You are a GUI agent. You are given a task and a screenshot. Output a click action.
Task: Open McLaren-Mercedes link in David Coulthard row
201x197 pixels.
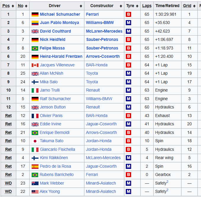pyautogui.click(x=104, y=31)
